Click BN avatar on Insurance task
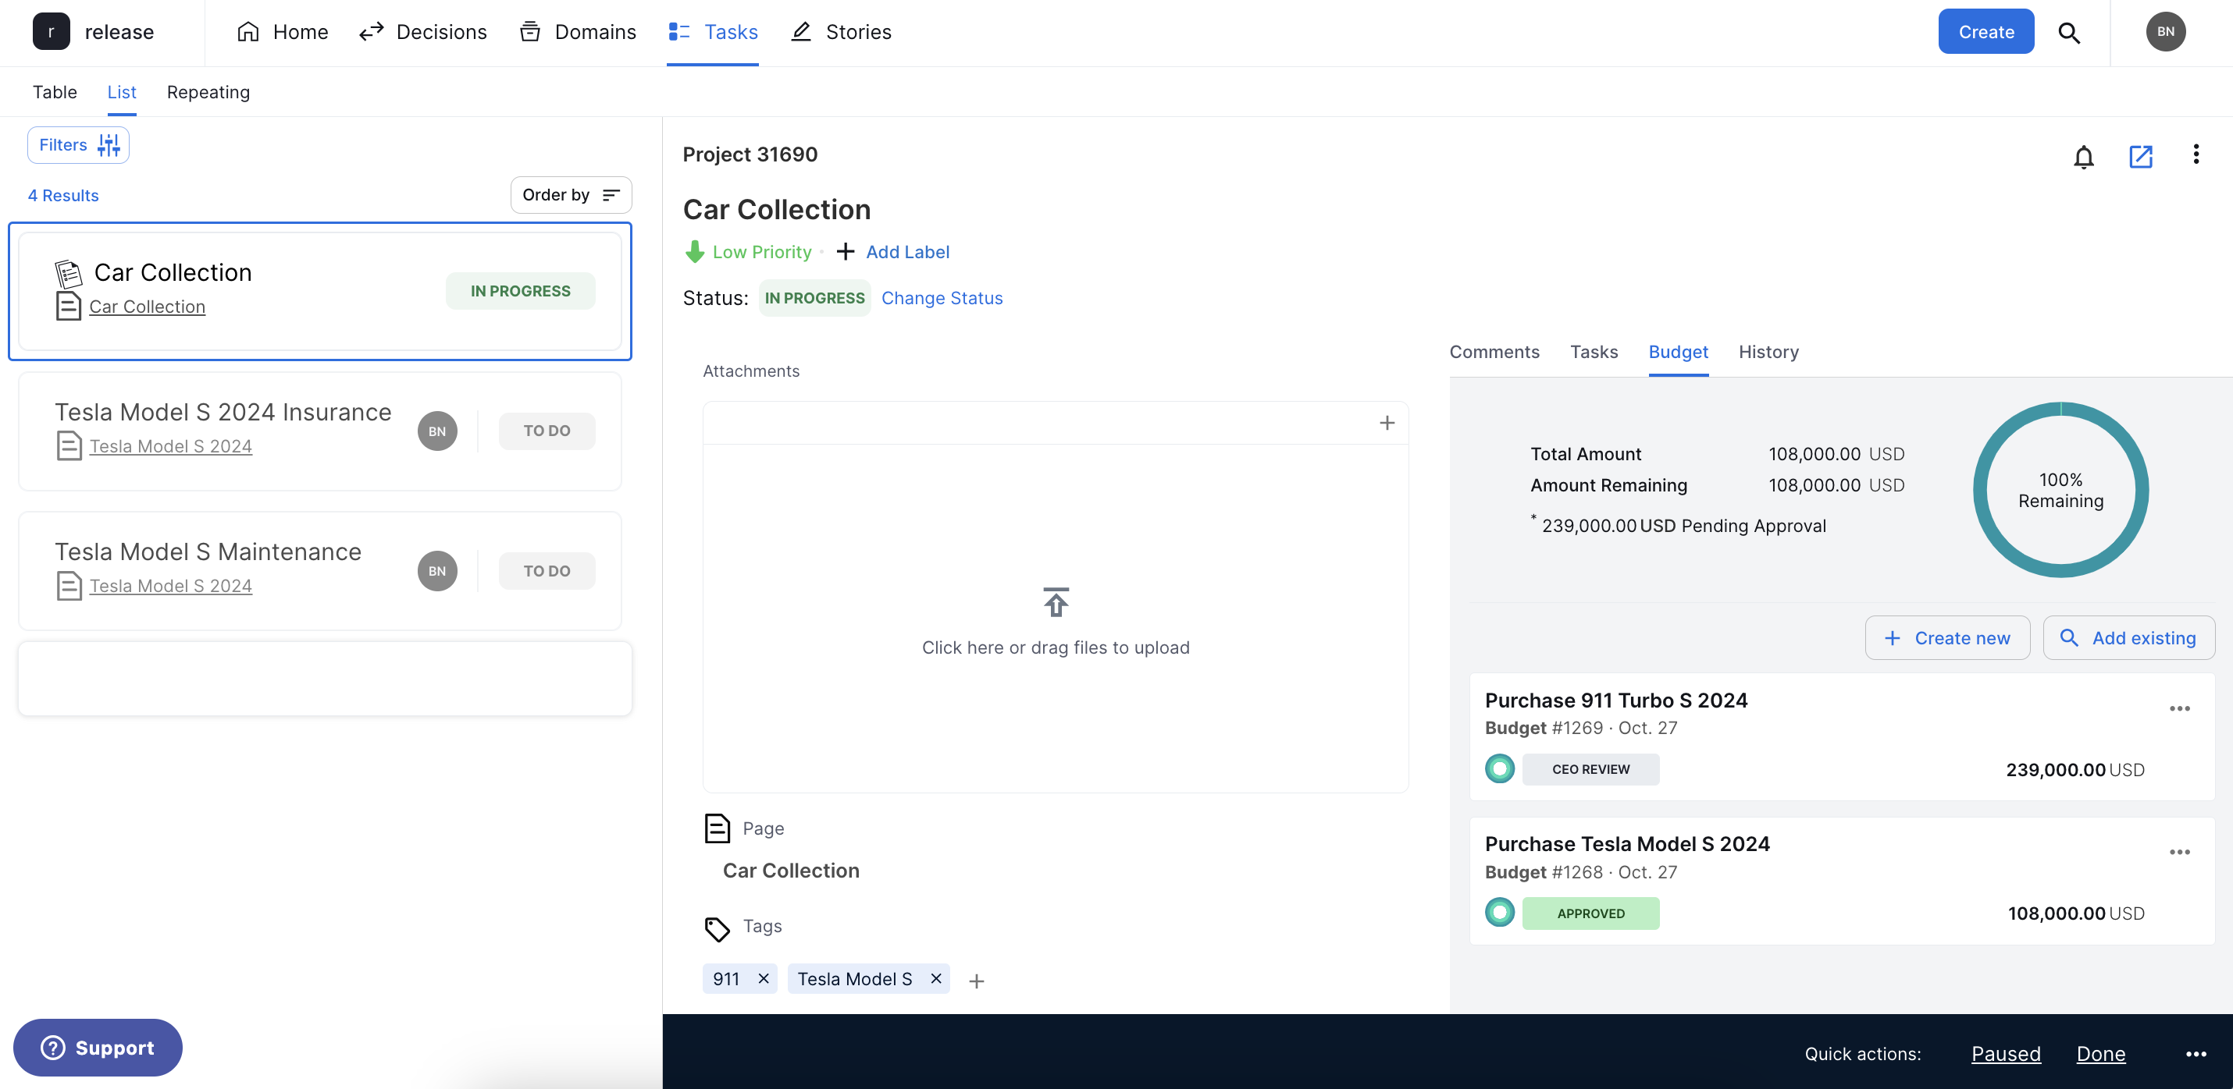 point(437,431)
